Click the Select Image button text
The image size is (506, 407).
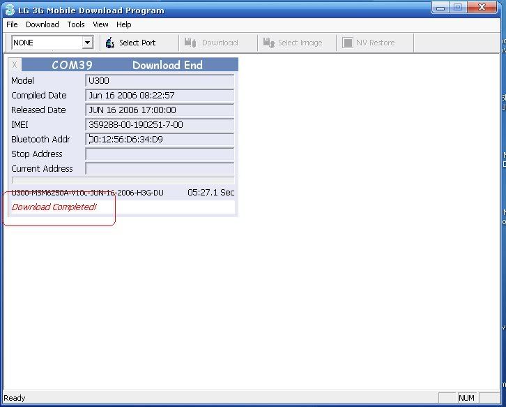300,43
